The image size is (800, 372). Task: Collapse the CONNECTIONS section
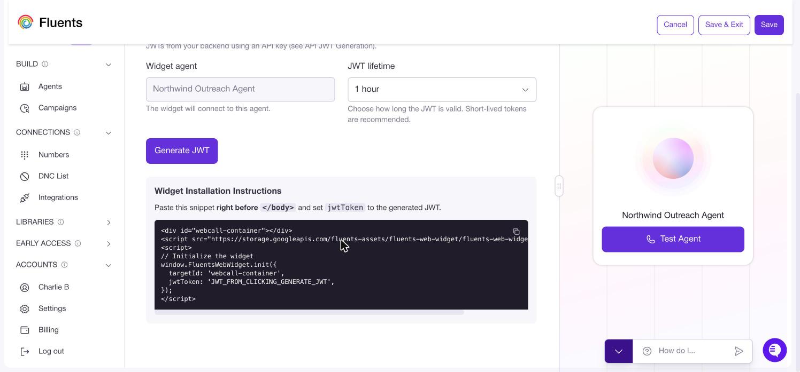tap(109, 133)
